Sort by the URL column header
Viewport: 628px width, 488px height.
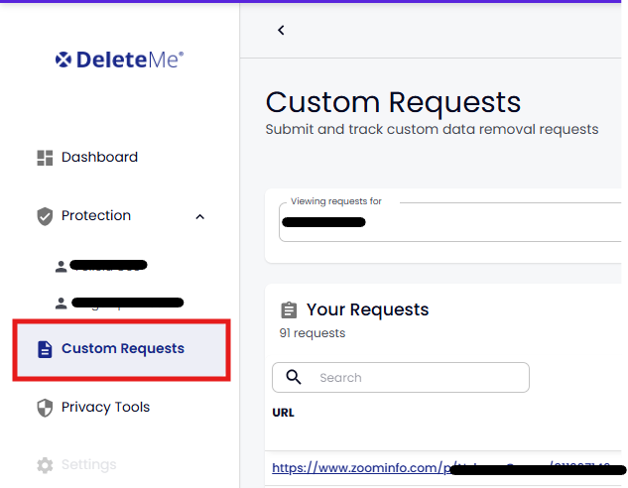pyautogui.click(x=283, y=412)
